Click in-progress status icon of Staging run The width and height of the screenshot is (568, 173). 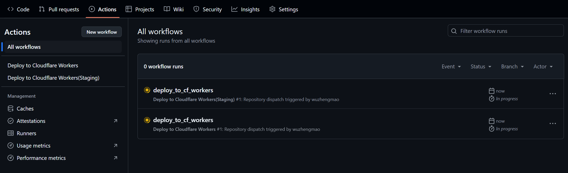click(147, 90)
